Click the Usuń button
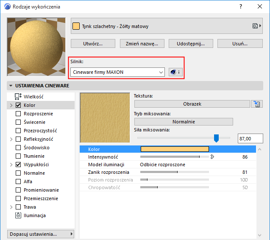The image size is (270, 240). 240,44
